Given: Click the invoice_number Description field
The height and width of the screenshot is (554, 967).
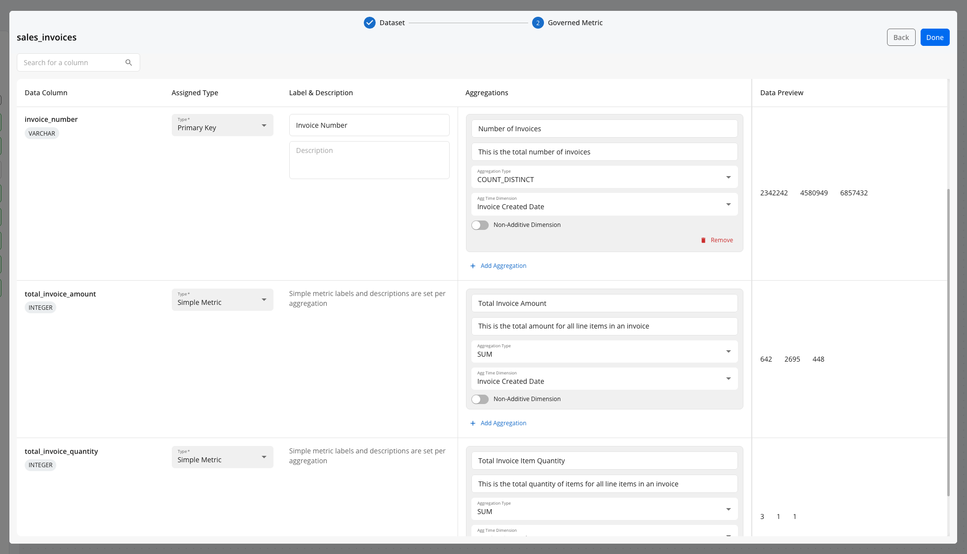Looking at the screenshot, I should coord(369,160).
